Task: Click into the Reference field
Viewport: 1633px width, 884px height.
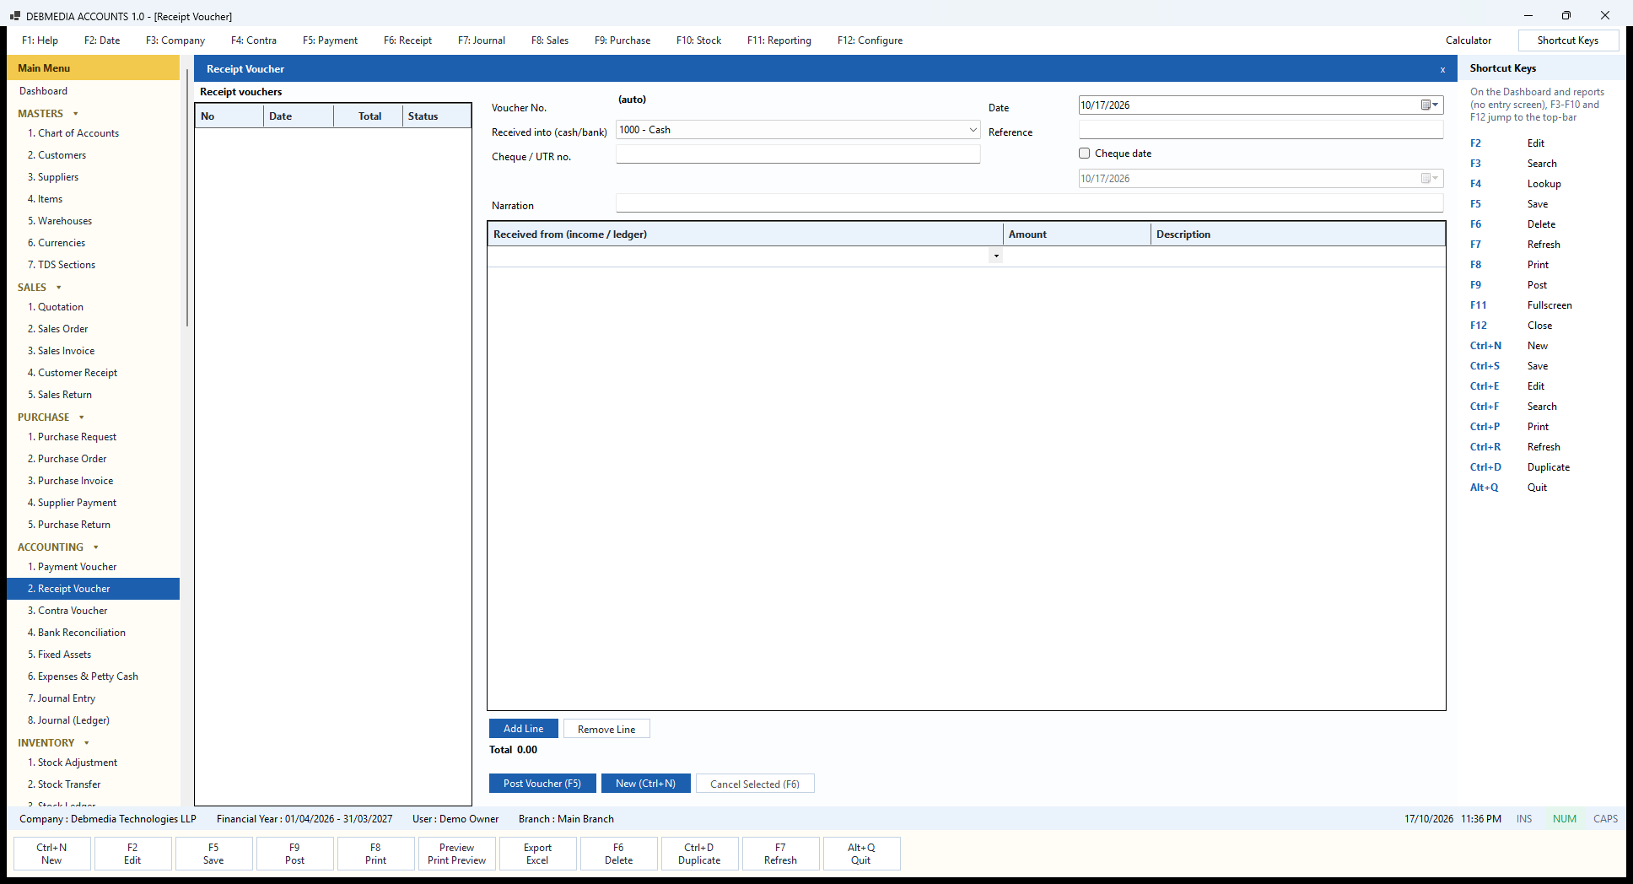Action: click(1261, 130)
